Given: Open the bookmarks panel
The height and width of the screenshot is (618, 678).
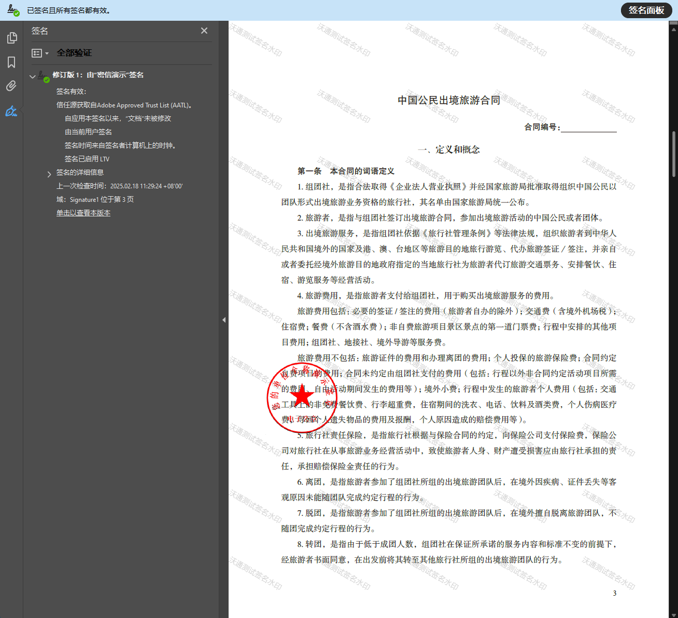Looking at the screenshot, I should coord(11,62).
